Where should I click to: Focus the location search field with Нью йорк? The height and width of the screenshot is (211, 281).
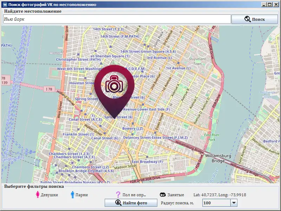point(117,19)
